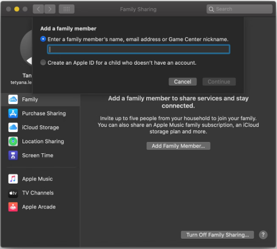The image size is (277, 249).
Task: Select the TV Channels Apple TV icon
Action: [13, 193]
